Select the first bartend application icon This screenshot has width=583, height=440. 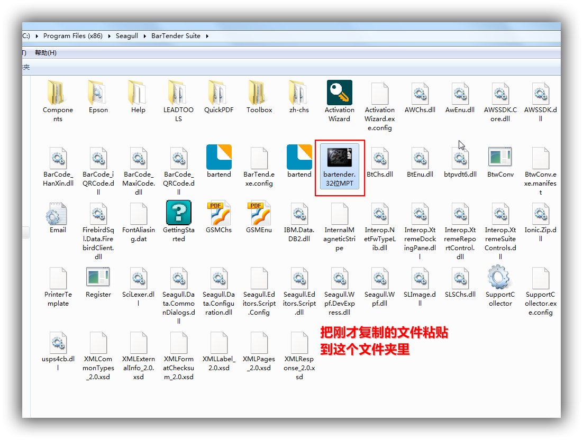click(x=218, y=157)
